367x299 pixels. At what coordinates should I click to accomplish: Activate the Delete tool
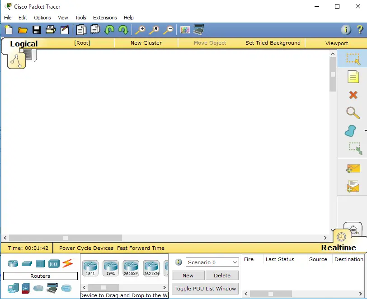click(x=353, y=95)
